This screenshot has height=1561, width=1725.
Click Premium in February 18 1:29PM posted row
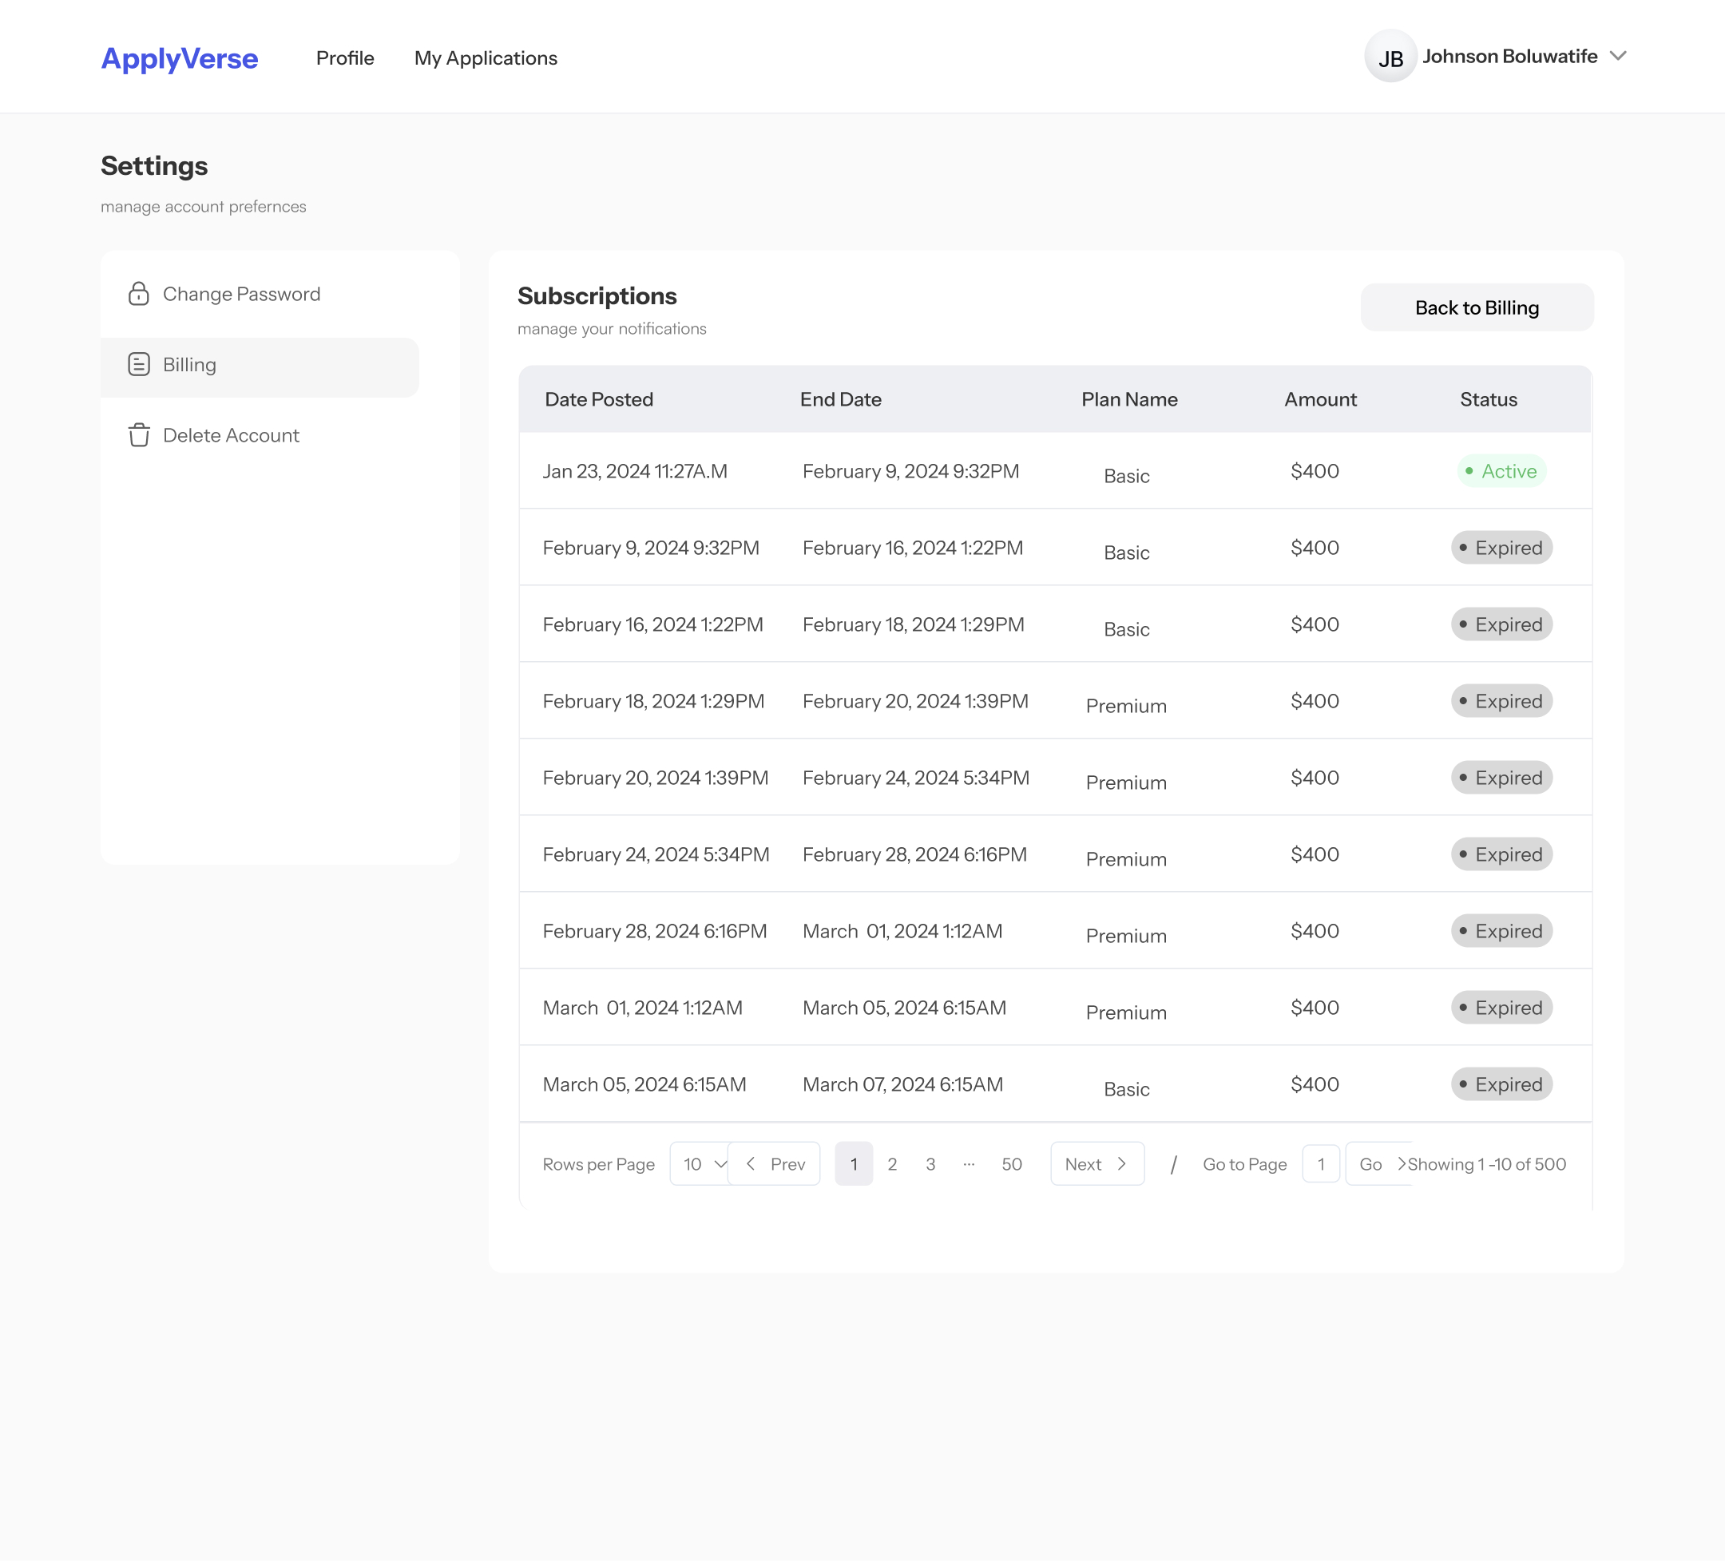click(x=1126, y=706)
